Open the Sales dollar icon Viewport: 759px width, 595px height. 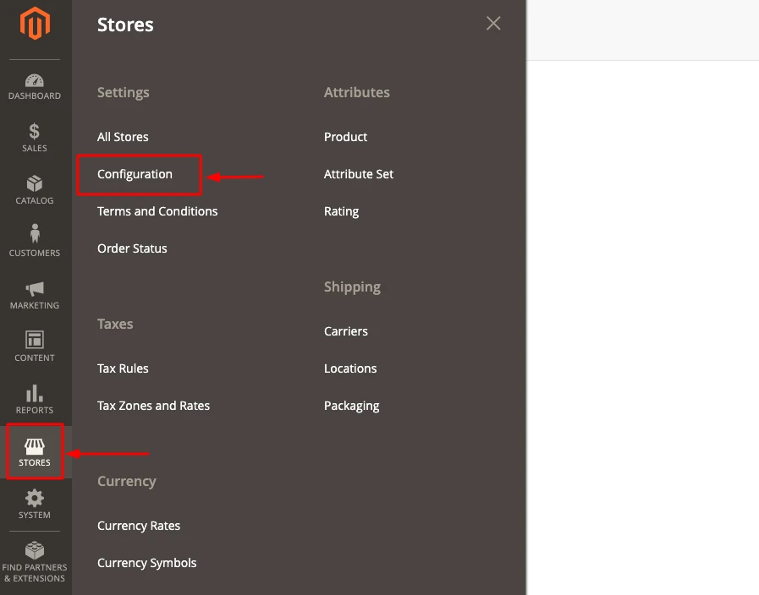point(35,131)
